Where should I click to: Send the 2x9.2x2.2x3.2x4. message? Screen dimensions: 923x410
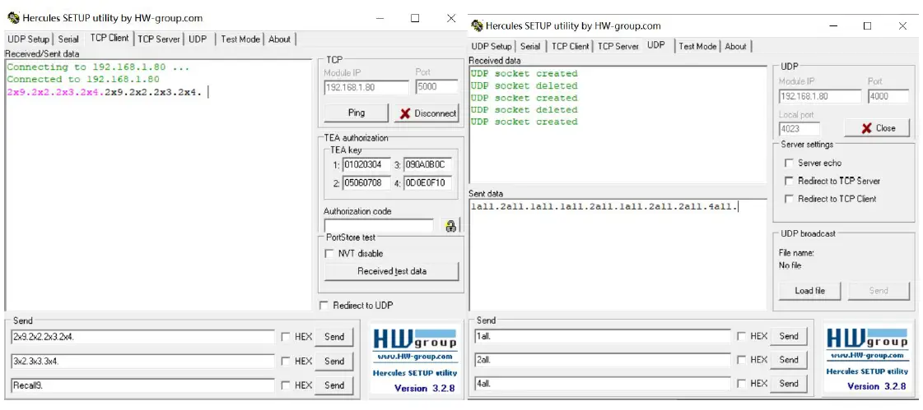point(333,337)
